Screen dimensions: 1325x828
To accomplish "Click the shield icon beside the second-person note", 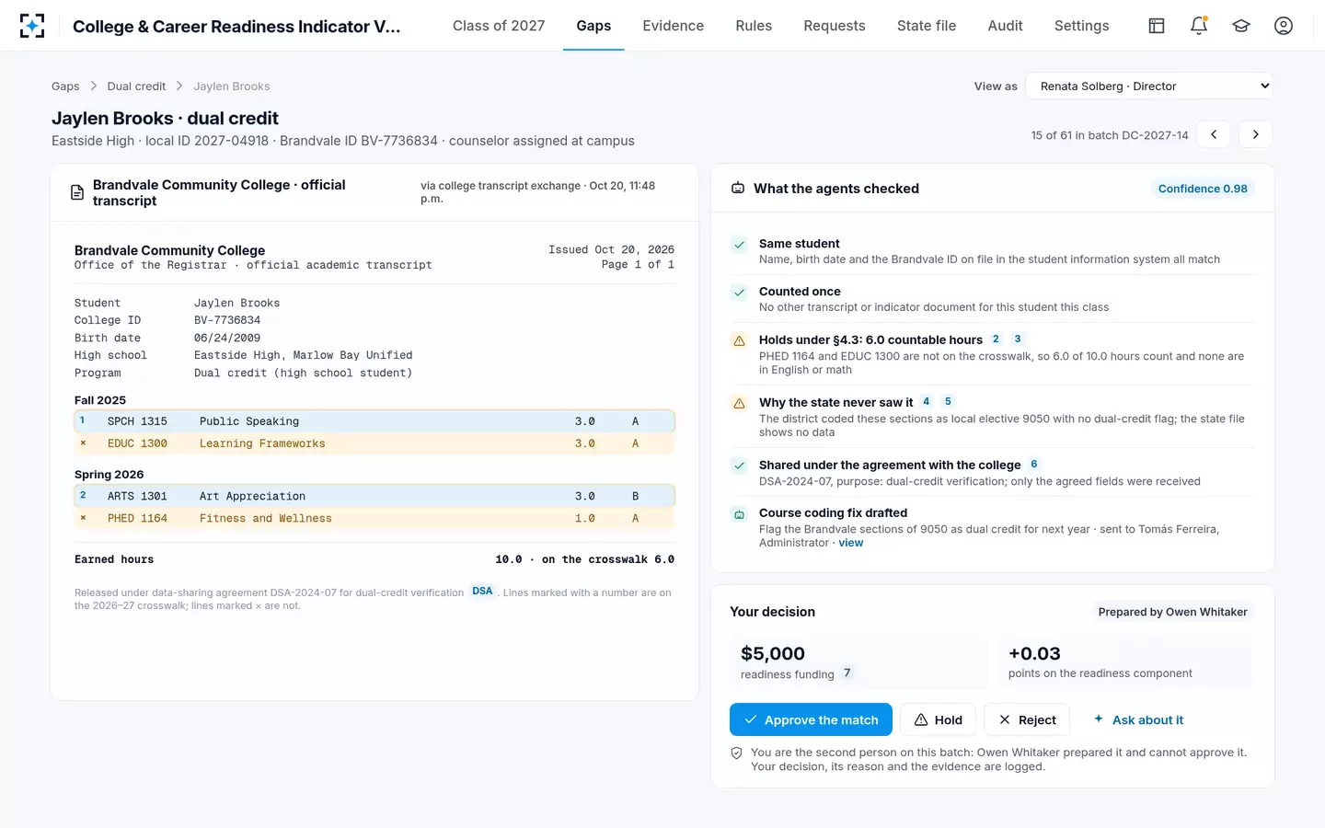I will pos(736,753).
